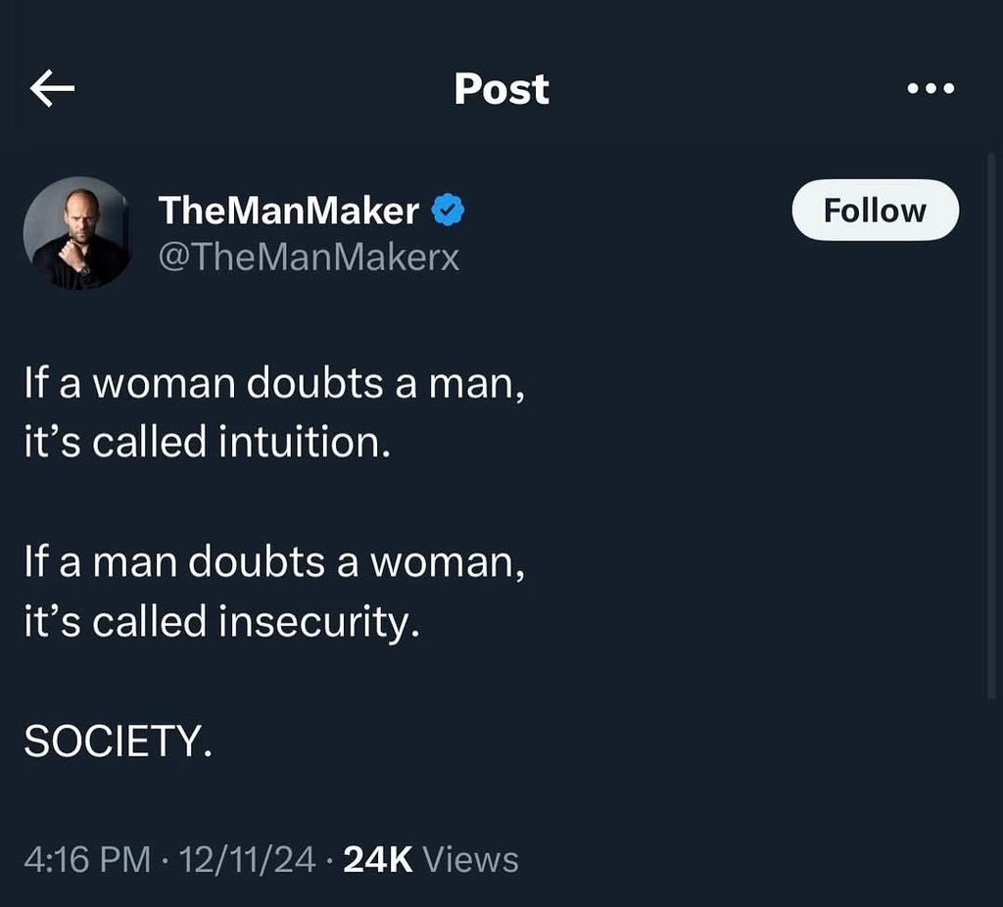Visit the @TheManMakerx handle
The image size is (1003, 907).
click(x=309, y=257)
